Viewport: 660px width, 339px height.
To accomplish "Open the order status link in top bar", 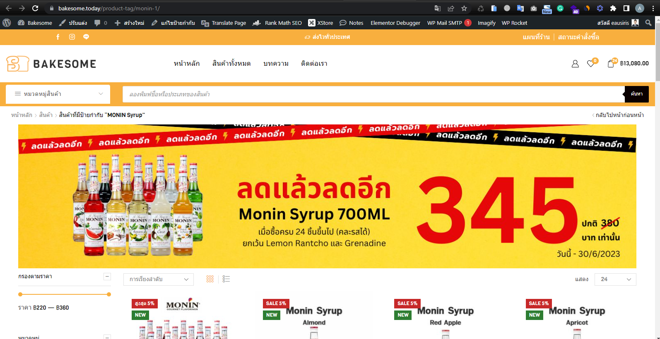I will click(578, 37).
